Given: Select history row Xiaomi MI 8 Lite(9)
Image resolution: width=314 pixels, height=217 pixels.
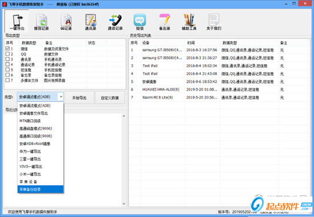Looking at the screenshot, I should click(218, 97).
